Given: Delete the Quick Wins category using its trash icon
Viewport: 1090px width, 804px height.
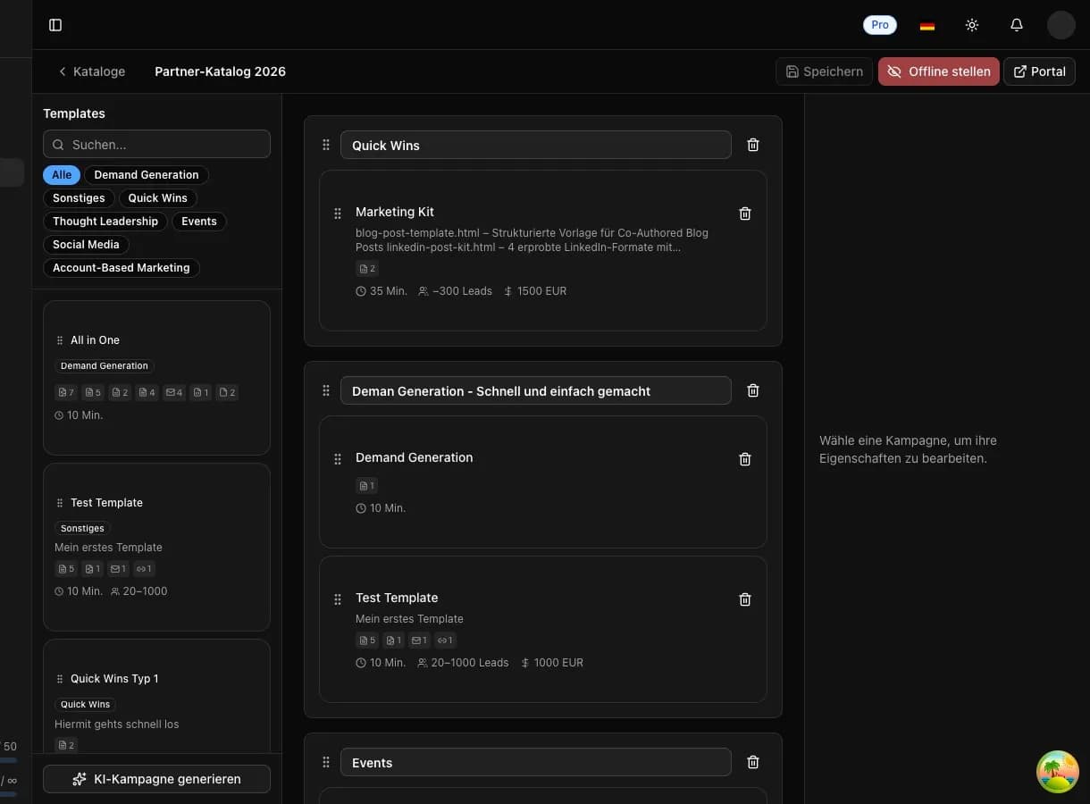Looking at the screenshot, I should tap(753, 144).
